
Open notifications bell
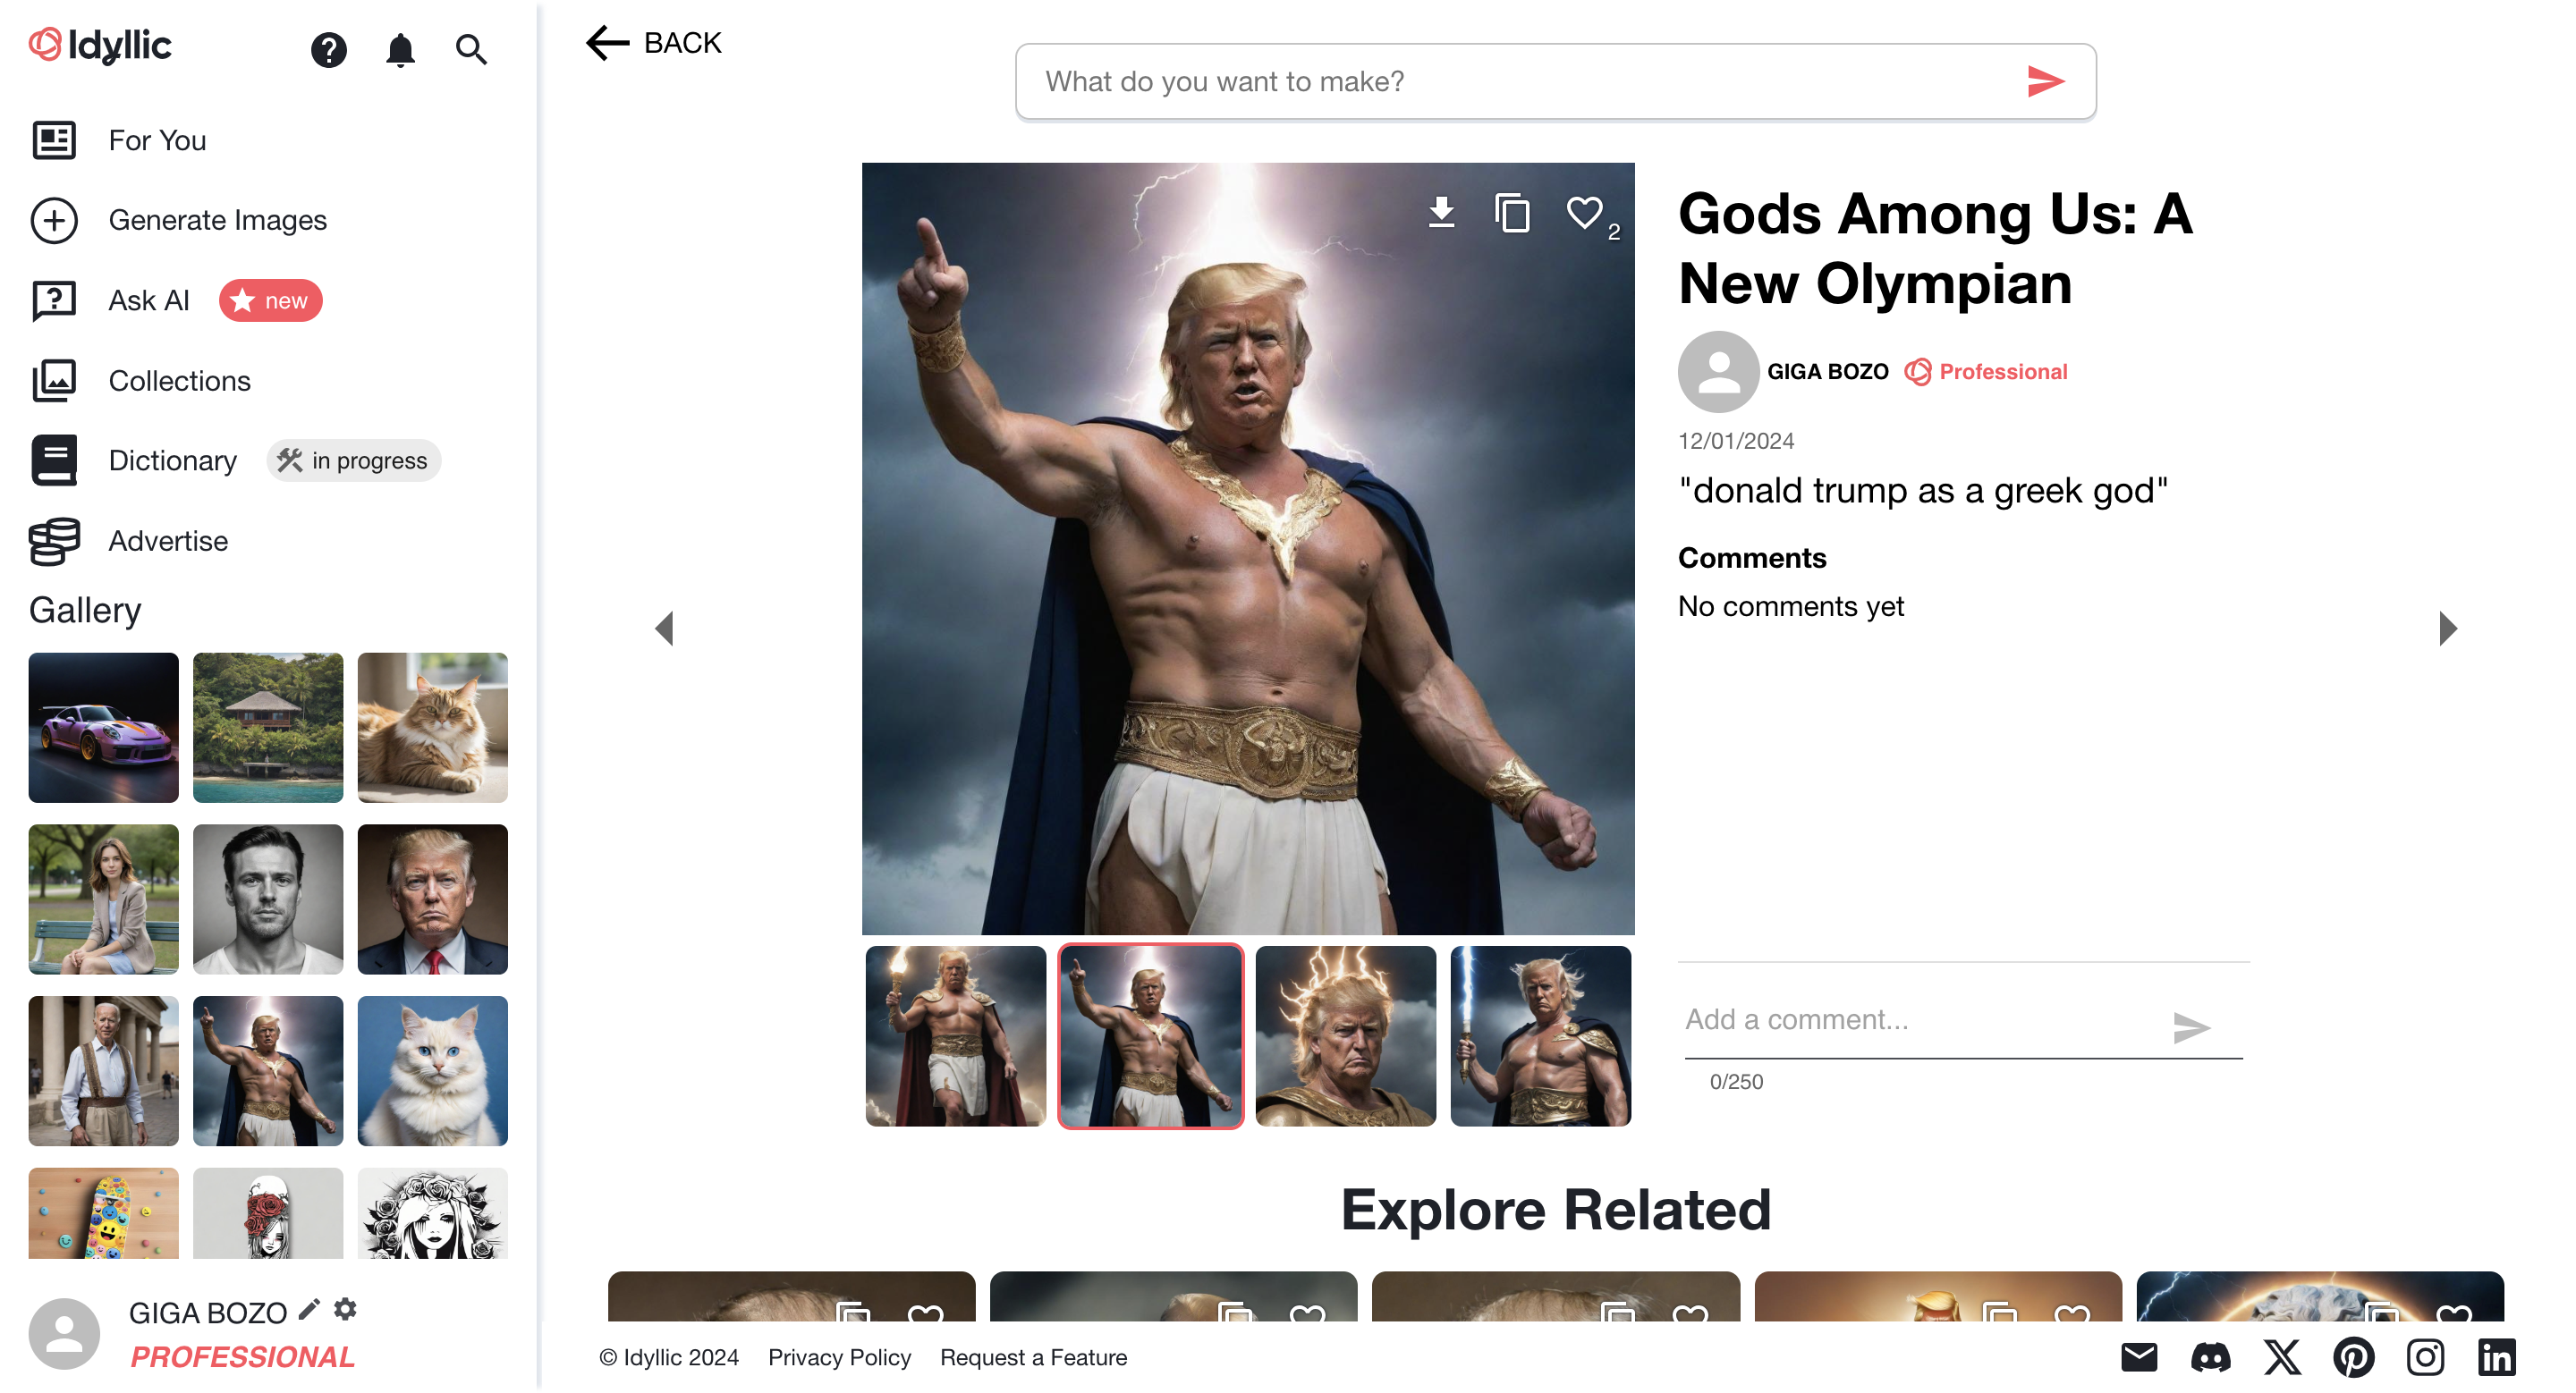[x=400, y=49]
